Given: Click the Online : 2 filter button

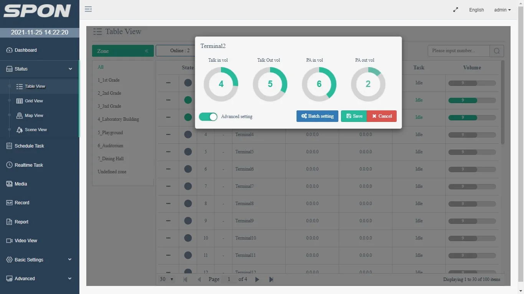Looking at the screenshot, I should tap(180, 51).
